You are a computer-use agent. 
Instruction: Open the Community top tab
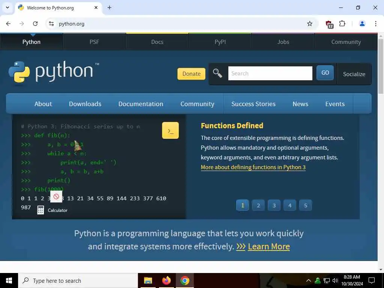coord(346,42)
